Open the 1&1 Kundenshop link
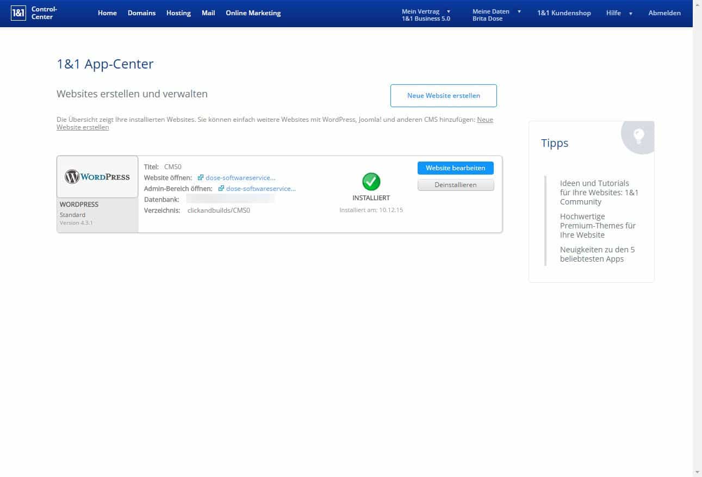Viewport: 702px width, 477px height. point(564,13)
